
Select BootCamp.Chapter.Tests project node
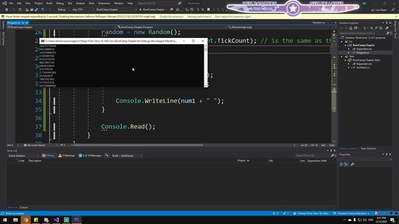[366, 60]
